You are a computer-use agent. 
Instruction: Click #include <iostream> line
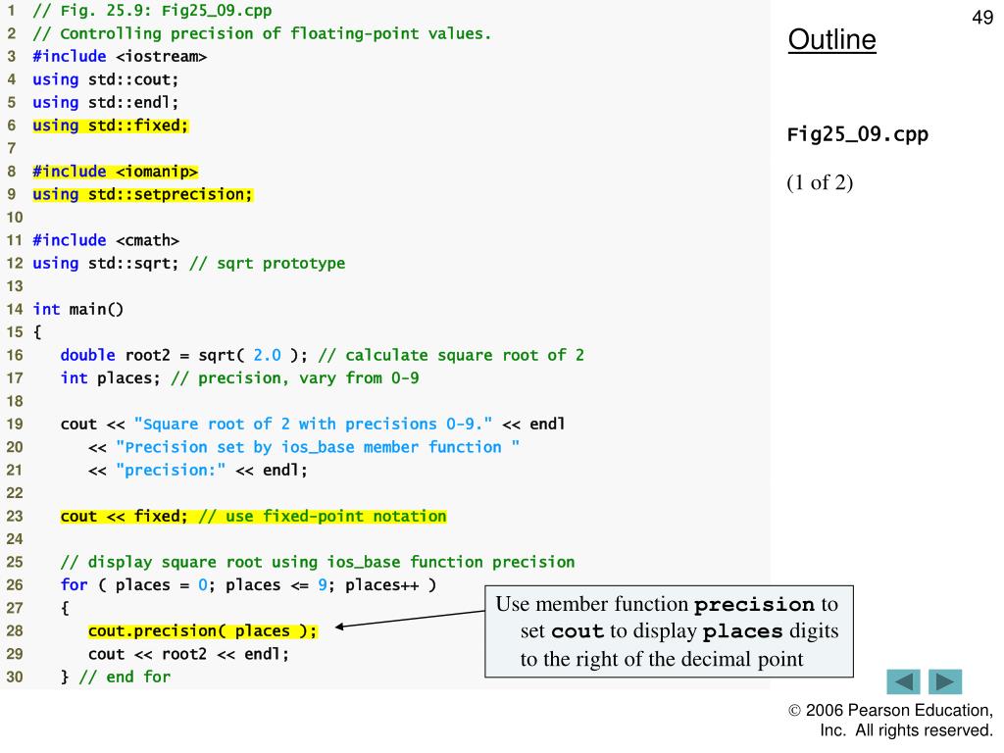120,56
